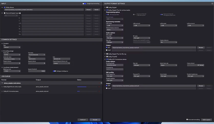This screenshot has height=124, width=214.
Task: Expand Dolby Digital Plus for Blu-ray section
Action: click(105, 54)
